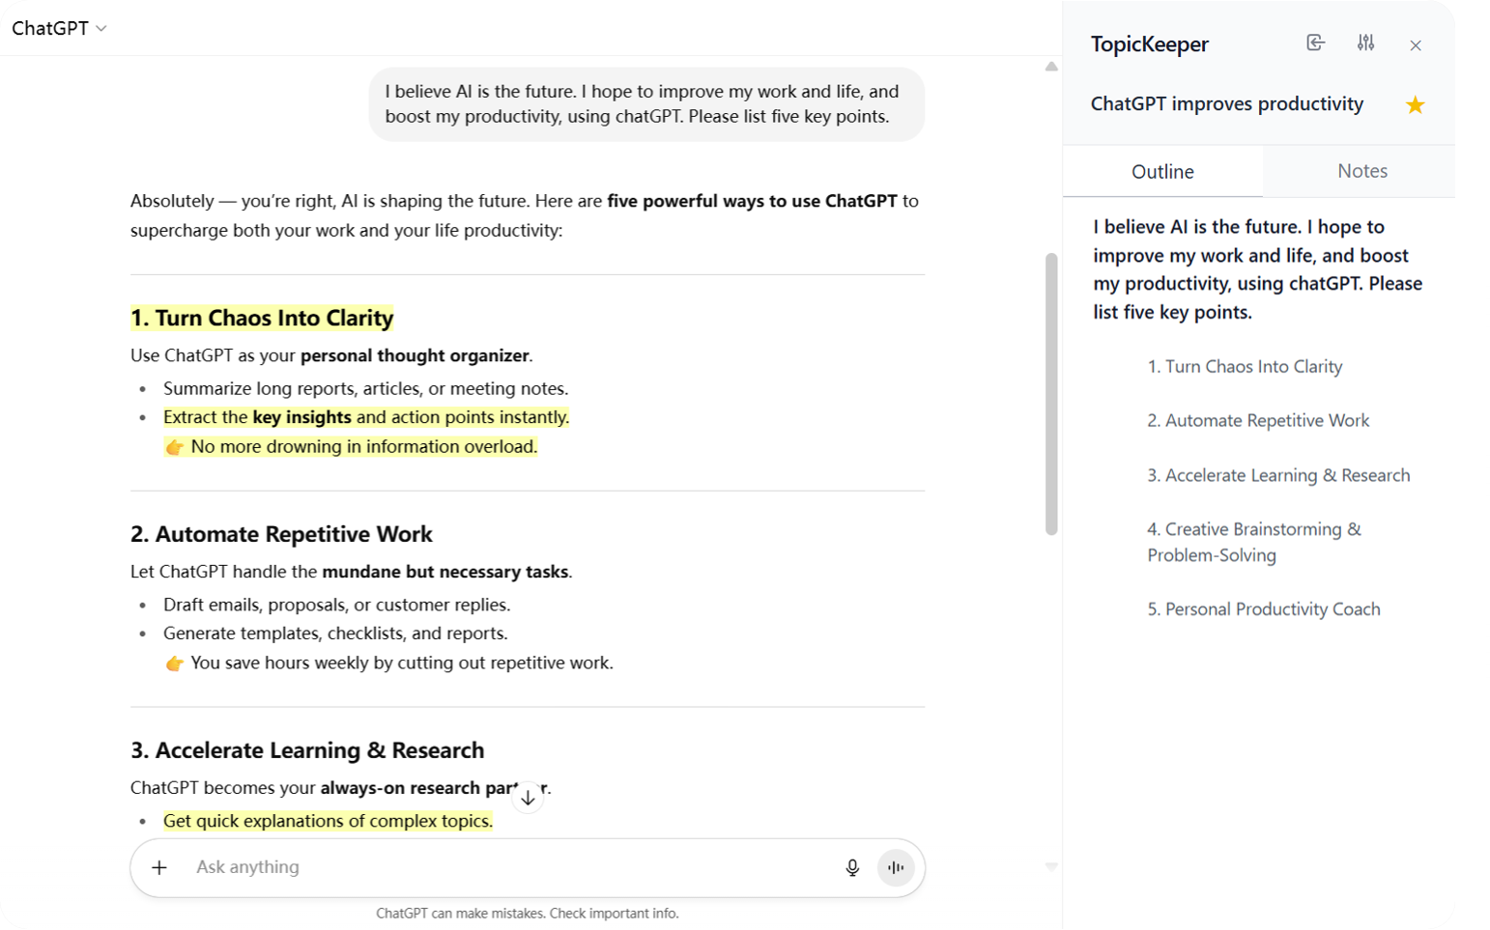Click 'Generate templates, checklists, and reports.'
This screenshot has height=930, width=1490.
tap(335, 634)
